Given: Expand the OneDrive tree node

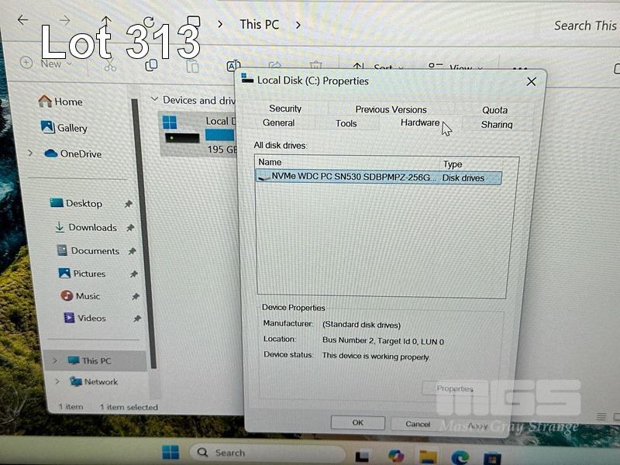Looking at the screenshot, I should pos(31,153).
